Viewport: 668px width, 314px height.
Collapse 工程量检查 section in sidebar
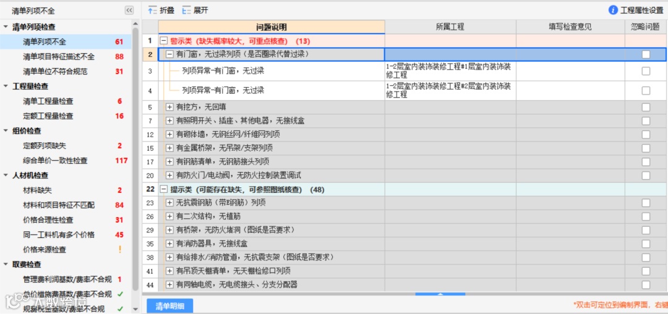click(6, 86)
